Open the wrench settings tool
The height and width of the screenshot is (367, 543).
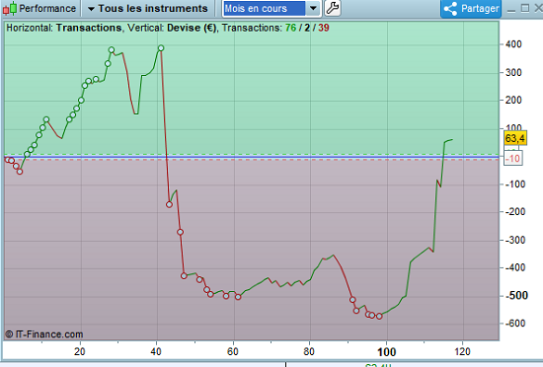coord(333,8)
